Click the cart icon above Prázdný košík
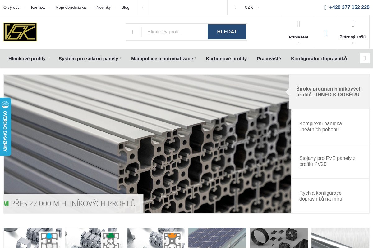 pyautogui.click(x=353, y=24)
